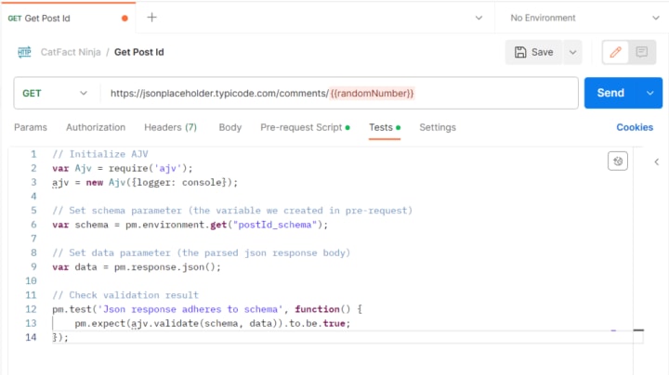
Task: Click inside the request URL field
Action: click(x=339, y=93)
